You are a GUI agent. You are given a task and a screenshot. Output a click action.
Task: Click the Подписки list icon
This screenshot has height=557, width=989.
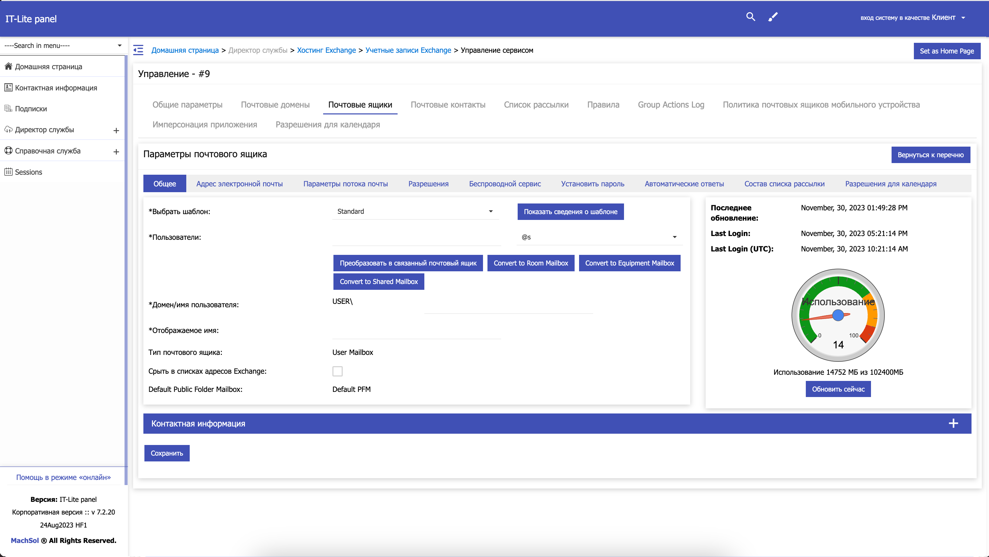click(9, 109)
